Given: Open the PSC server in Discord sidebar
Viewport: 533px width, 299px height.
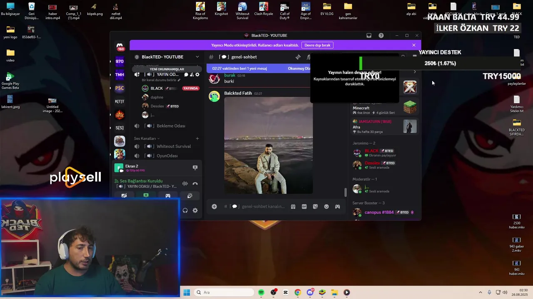Looking at the screenshot, I should tap(120, 88).
